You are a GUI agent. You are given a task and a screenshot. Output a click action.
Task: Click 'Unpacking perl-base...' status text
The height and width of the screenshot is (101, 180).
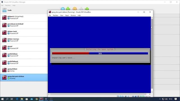coord(64,58)
